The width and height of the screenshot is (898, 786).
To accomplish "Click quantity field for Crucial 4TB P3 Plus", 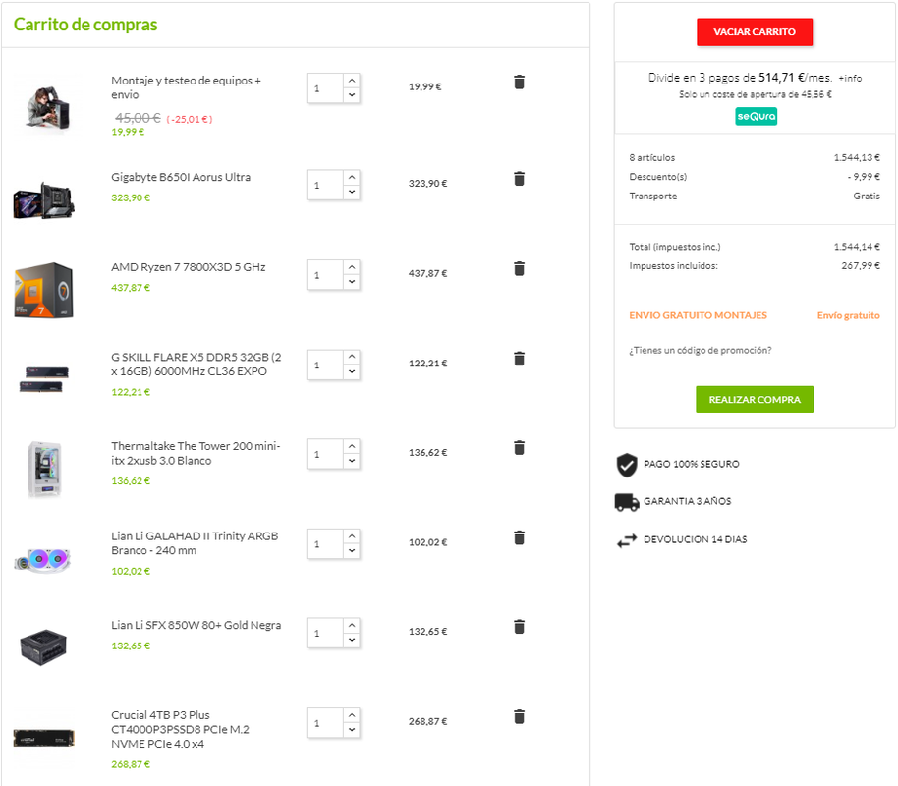I will (325, 722).
